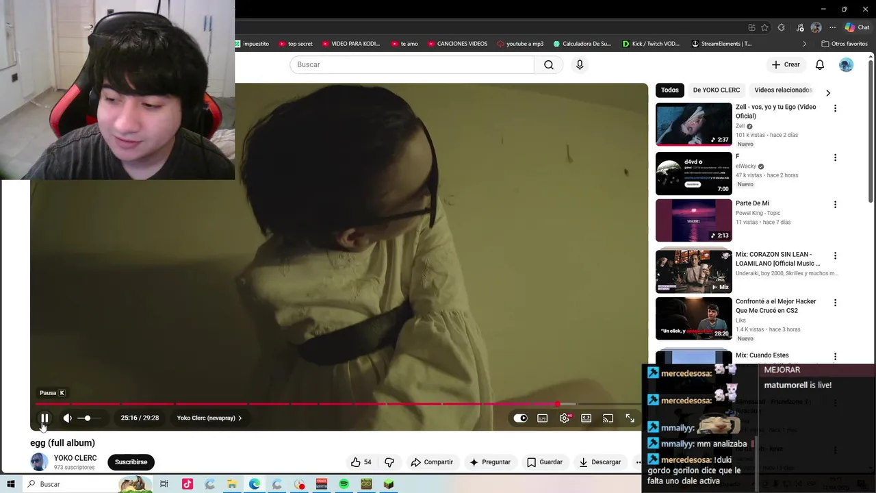The width and height of the screenshot is (876, 493).
Task: Open the YOKO CLERC channel name link
Action: (75, 458)
